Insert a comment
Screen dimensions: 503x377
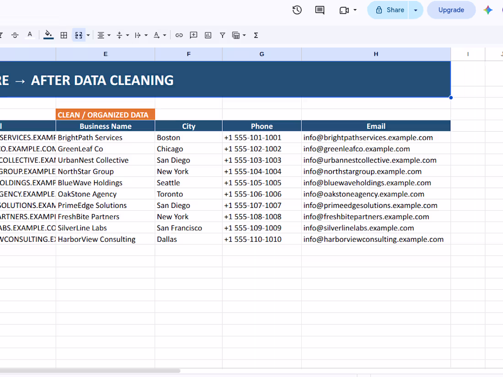point(193,35)
